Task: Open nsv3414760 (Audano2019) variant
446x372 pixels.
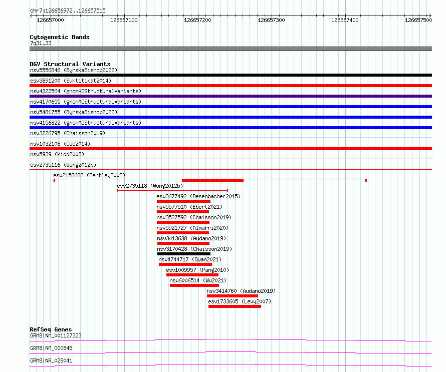Action: click(241, 291)
